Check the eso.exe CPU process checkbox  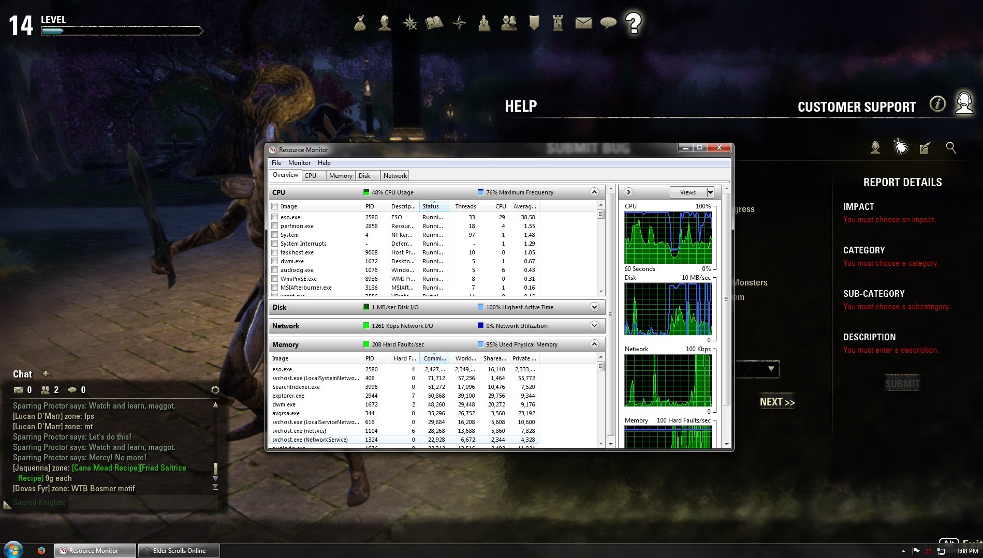[x=275, y=217]
